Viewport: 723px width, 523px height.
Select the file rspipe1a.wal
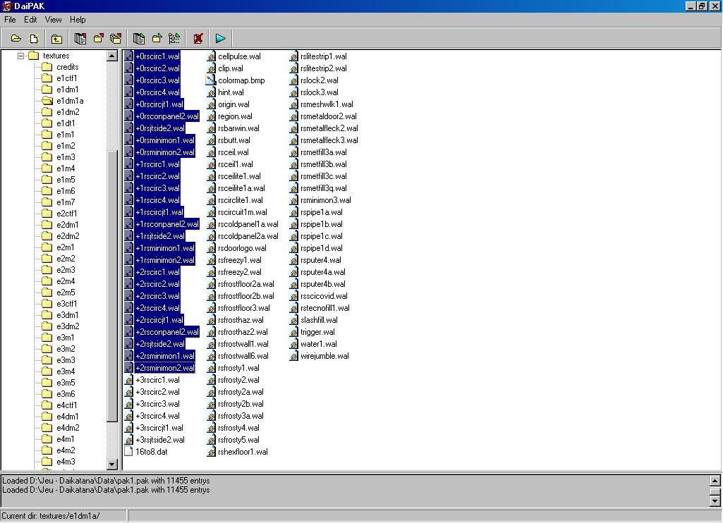(x=322, y=212)
